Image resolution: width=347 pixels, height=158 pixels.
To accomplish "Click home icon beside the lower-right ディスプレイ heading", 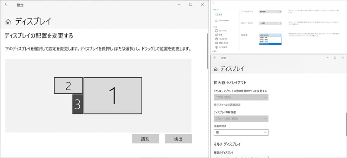I will pyautogui.click(x=216, y=69).
